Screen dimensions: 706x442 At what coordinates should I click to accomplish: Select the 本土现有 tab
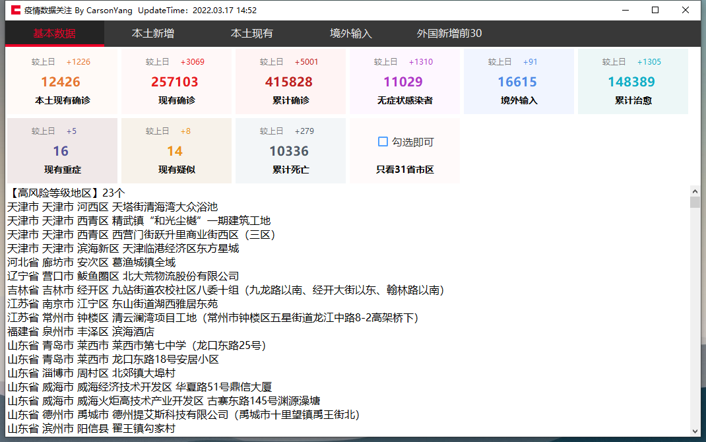(252, 34)
